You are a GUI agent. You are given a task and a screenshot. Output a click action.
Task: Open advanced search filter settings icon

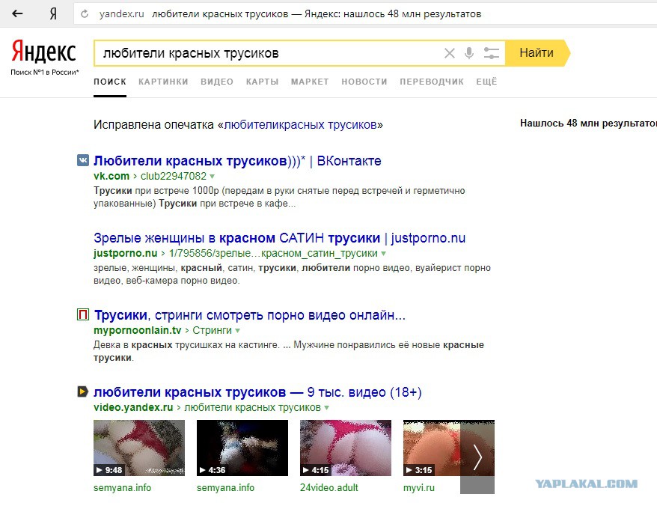pyautogui.click(x=491, y=53)
